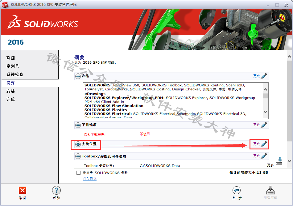Screen dimensions: 293x206
Task: Click the eDrawings list entry
Action: [x=95, y=94]
